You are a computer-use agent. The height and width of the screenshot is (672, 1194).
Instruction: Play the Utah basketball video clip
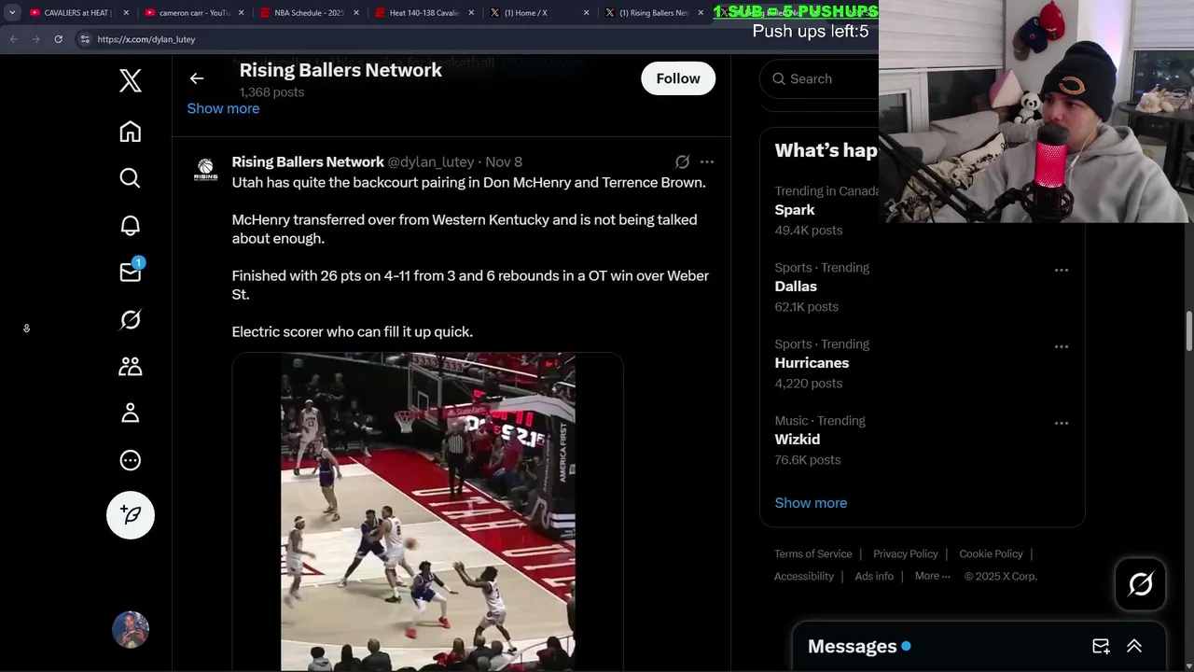click(427, 511)
